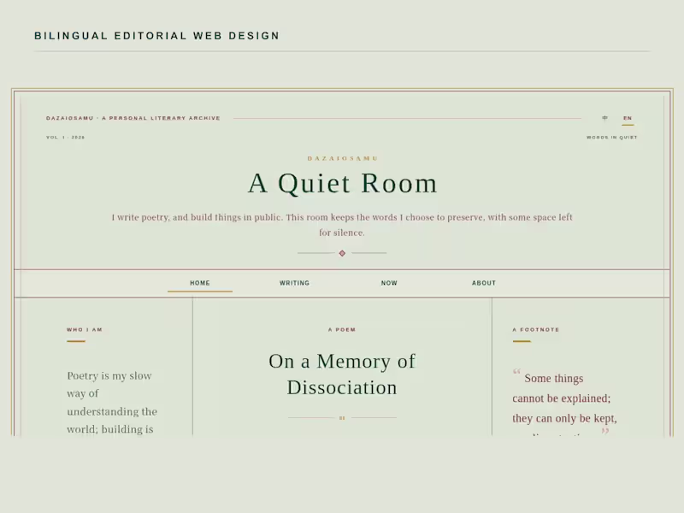Click the 'A Poem' section label
684x513 pixels.
tap(342, 330)
